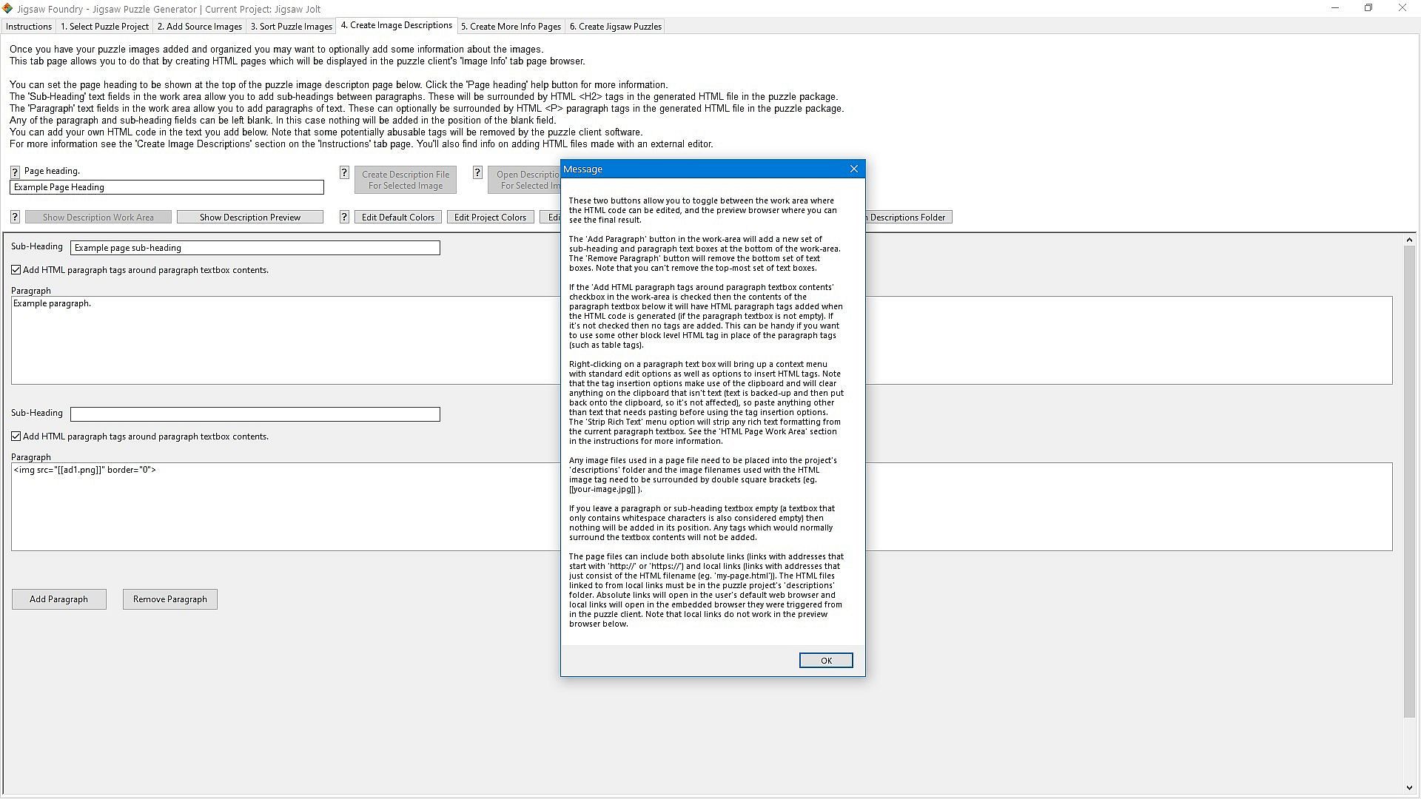Click scroll-down arrow of work area scrollbar
Image resolution: width=1421 pixels, height=799 pixels.
(x=1409, y=788)
